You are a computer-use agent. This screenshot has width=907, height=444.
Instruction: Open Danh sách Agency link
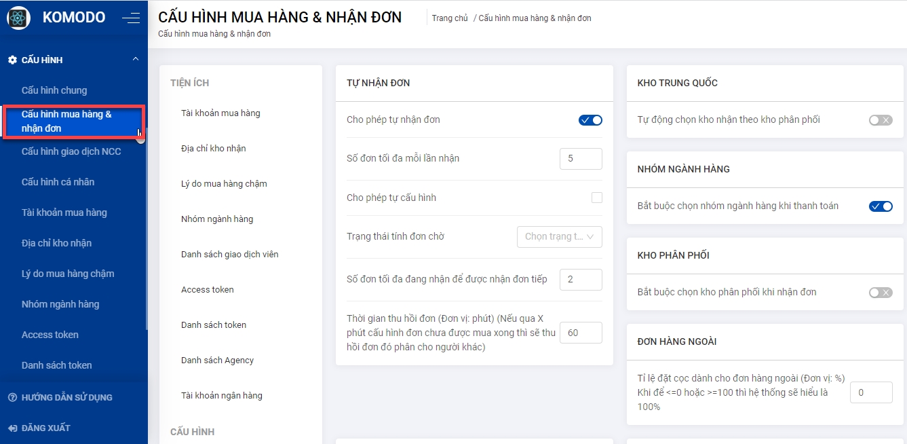[217, 360]
